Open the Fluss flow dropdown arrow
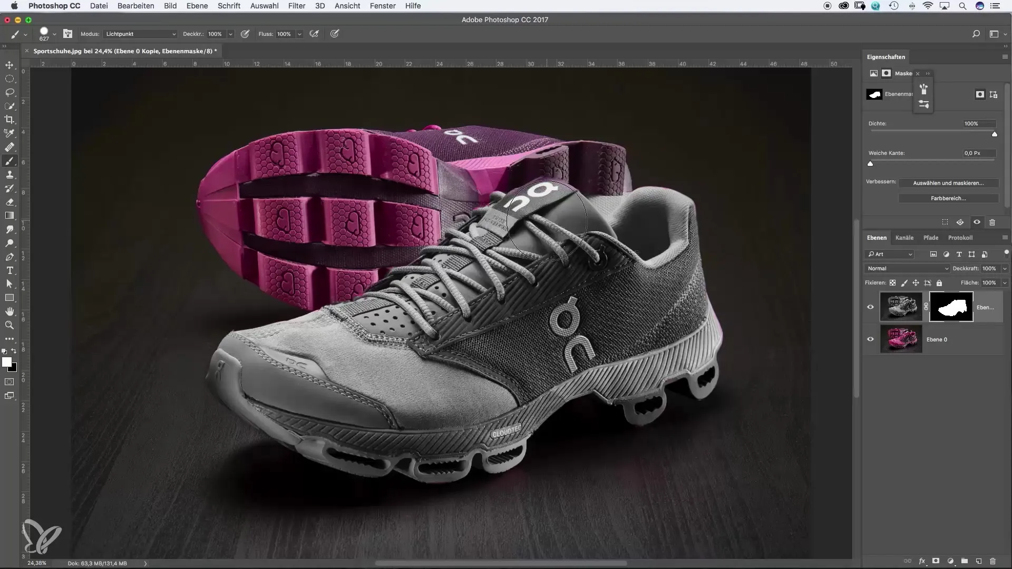 (x=299, y=34)
